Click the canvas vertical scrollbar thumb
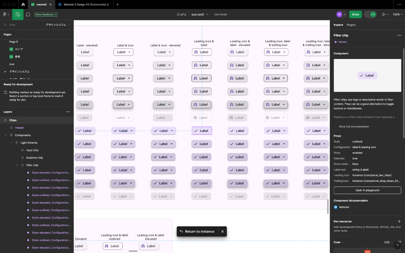This screenshot has width=405, height=253. 328,206
